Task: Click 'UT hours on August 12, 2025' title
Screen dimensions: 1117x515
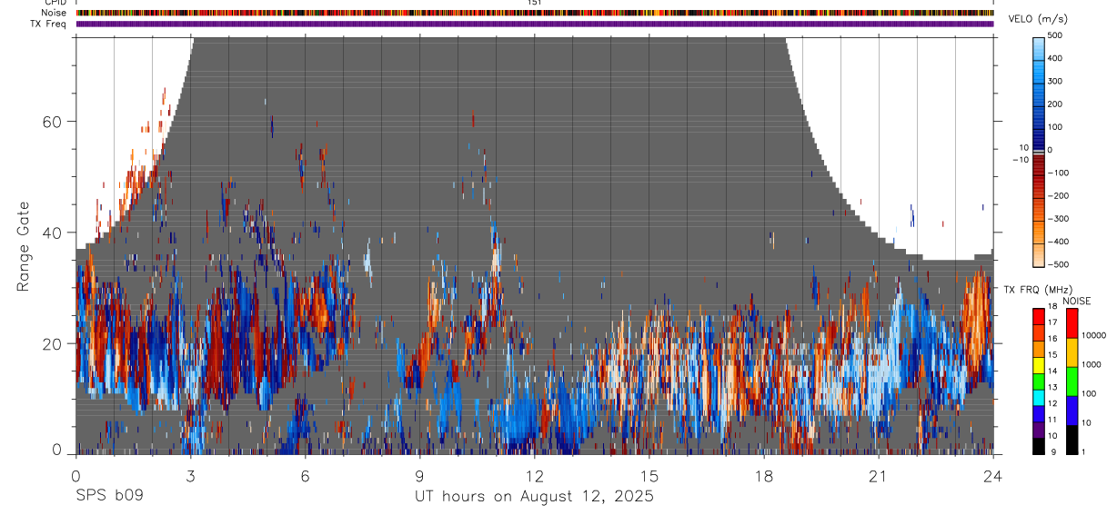Action: click(x=534, y=497)
